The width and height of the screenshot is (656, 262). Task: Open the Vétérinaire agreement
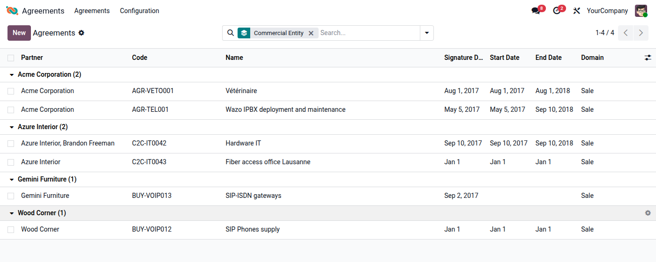(x=241, y=91)
